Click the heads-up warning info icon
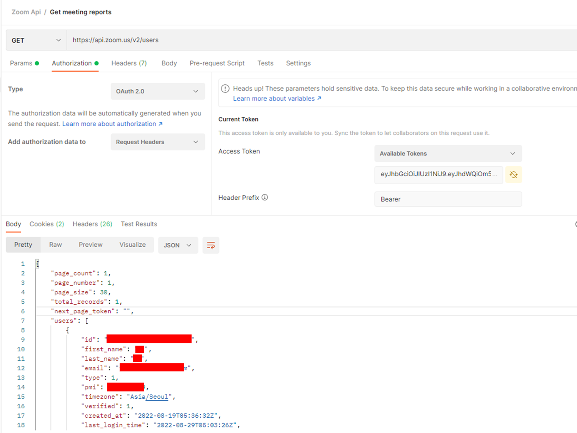 coord(225,89)
